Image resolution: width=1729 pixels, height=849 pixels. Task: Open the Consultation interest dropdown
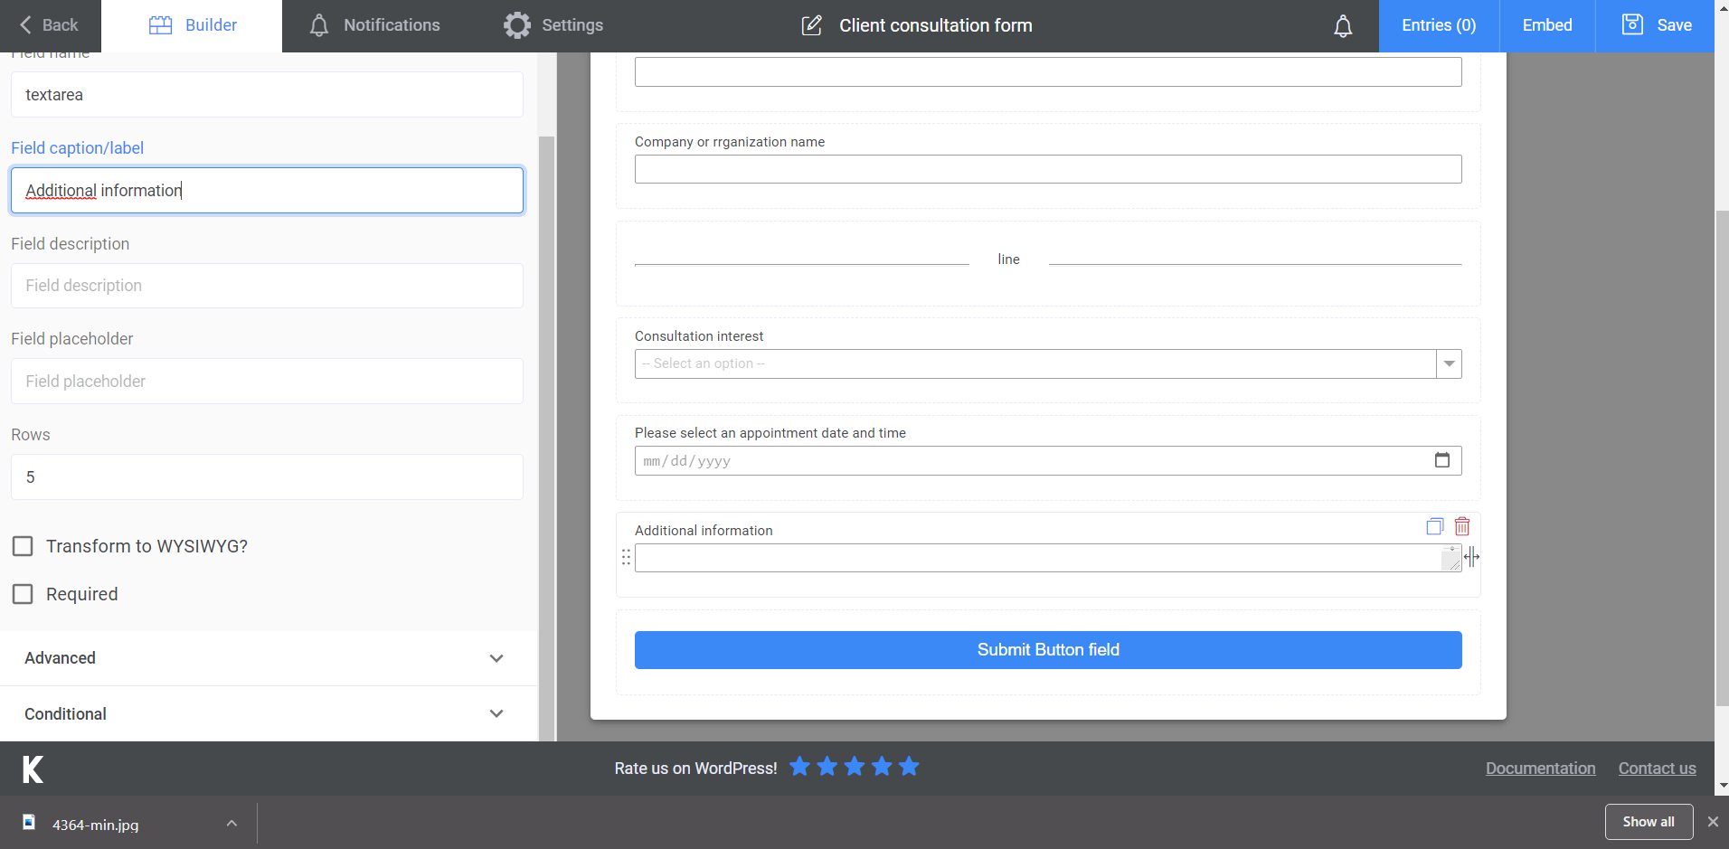[x=1449, y=363]
